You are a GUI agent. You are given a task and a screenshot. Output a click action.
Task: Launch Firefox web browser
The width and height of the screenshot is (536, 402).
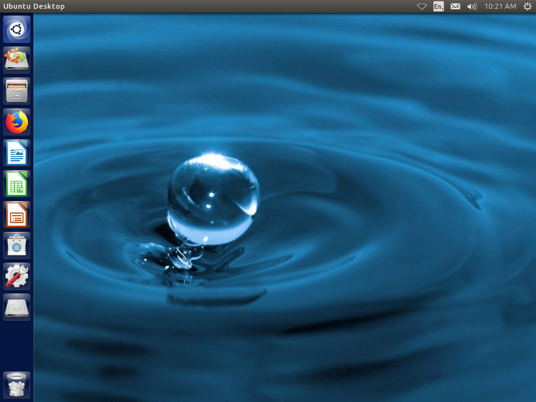point(17,122)
